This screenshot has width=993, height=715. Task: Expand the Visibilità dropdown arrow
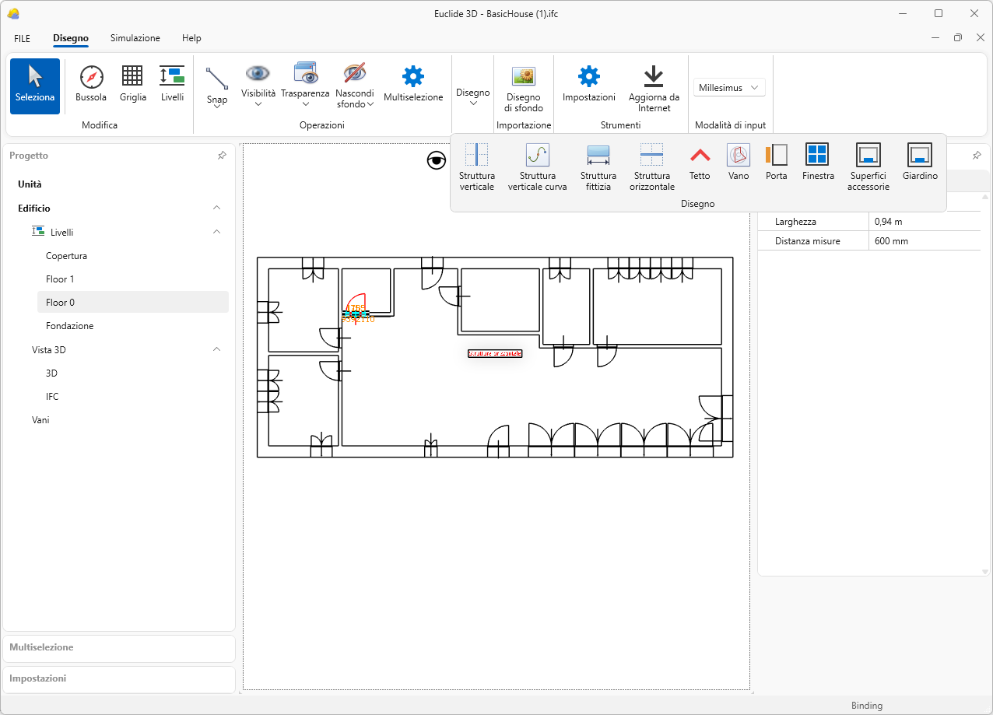click(x=258, y=104)
